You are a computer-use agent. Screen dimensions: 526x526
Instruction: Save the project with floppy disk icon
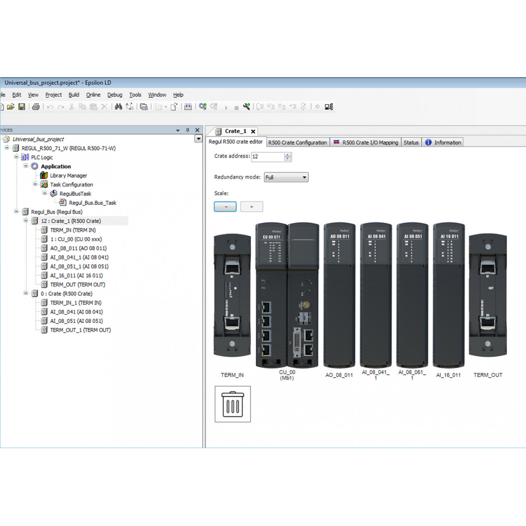pyautogui.click(x=22, y=107)
